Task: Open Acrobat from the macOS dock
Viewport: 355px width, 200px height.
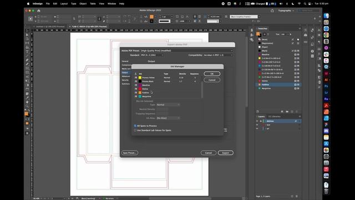Action: point(326,106)
